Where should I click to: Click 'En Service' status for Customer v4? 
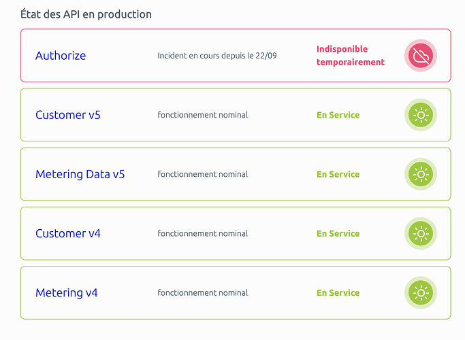tap(338, 233)
